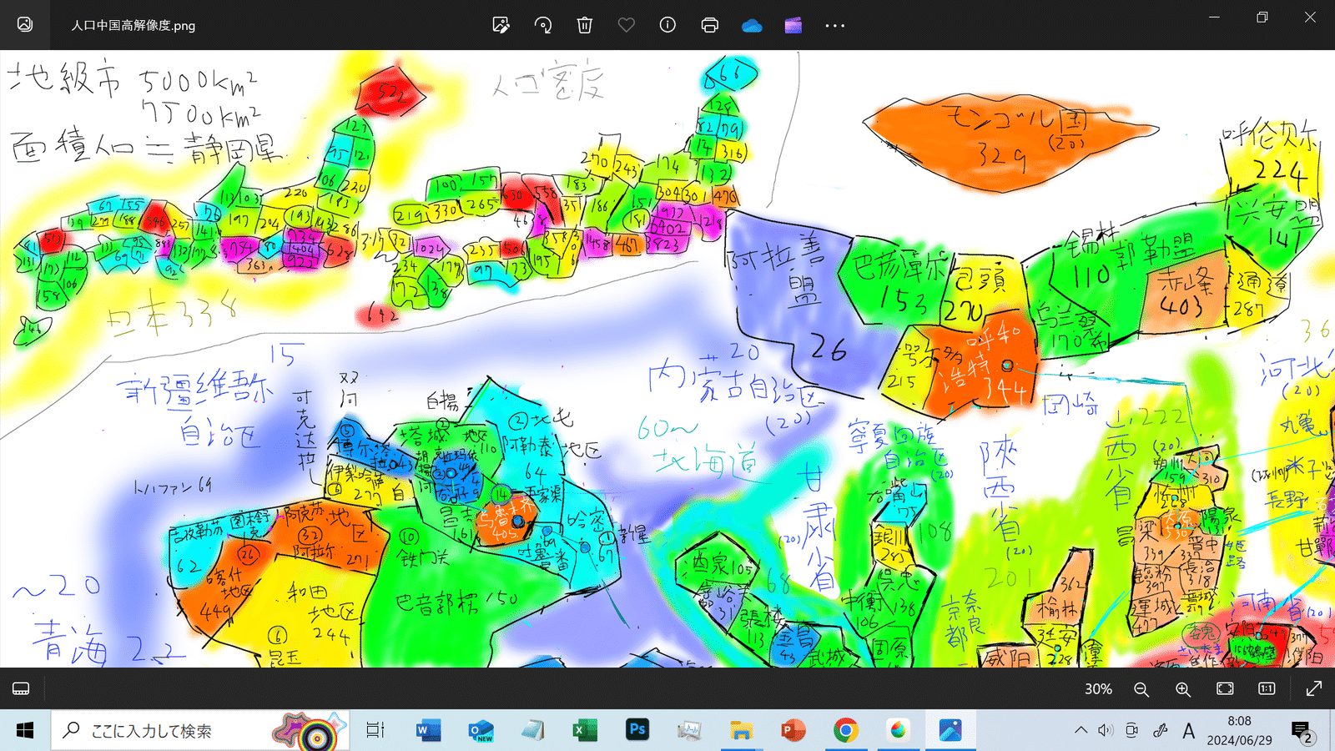Click the Photos app taskbar icon
1335x751 pixels.
(950, 731)
